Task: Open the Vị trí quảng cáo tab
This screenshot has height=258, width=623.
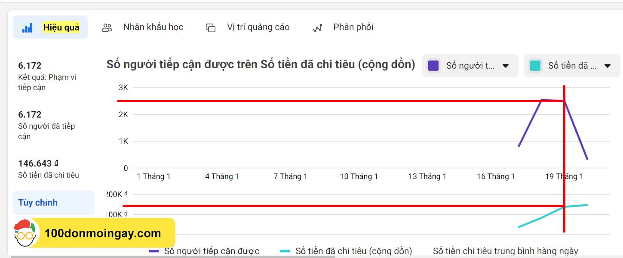Action: pyautogui.click(x=248, y=27)
